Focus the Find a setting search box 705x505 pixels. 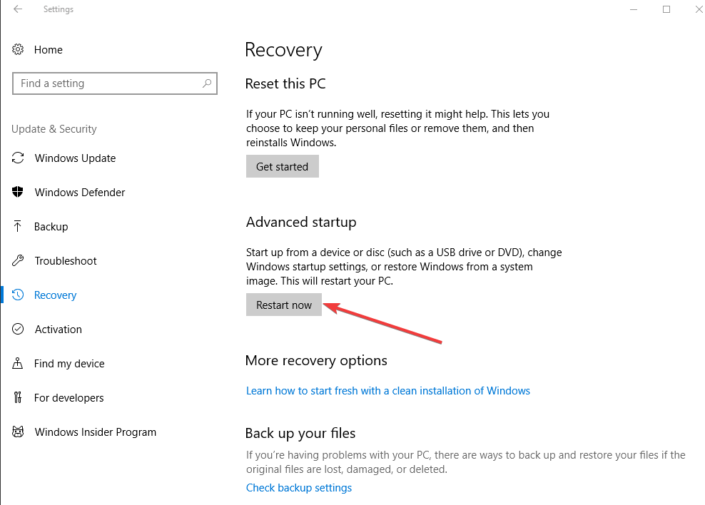click(115, 83)
